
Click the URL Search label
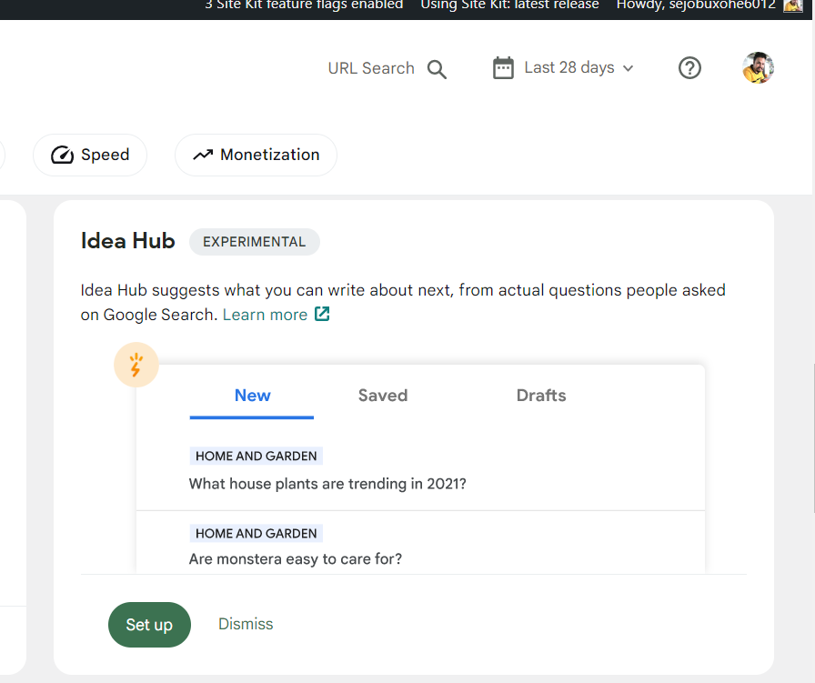(371, 68)
